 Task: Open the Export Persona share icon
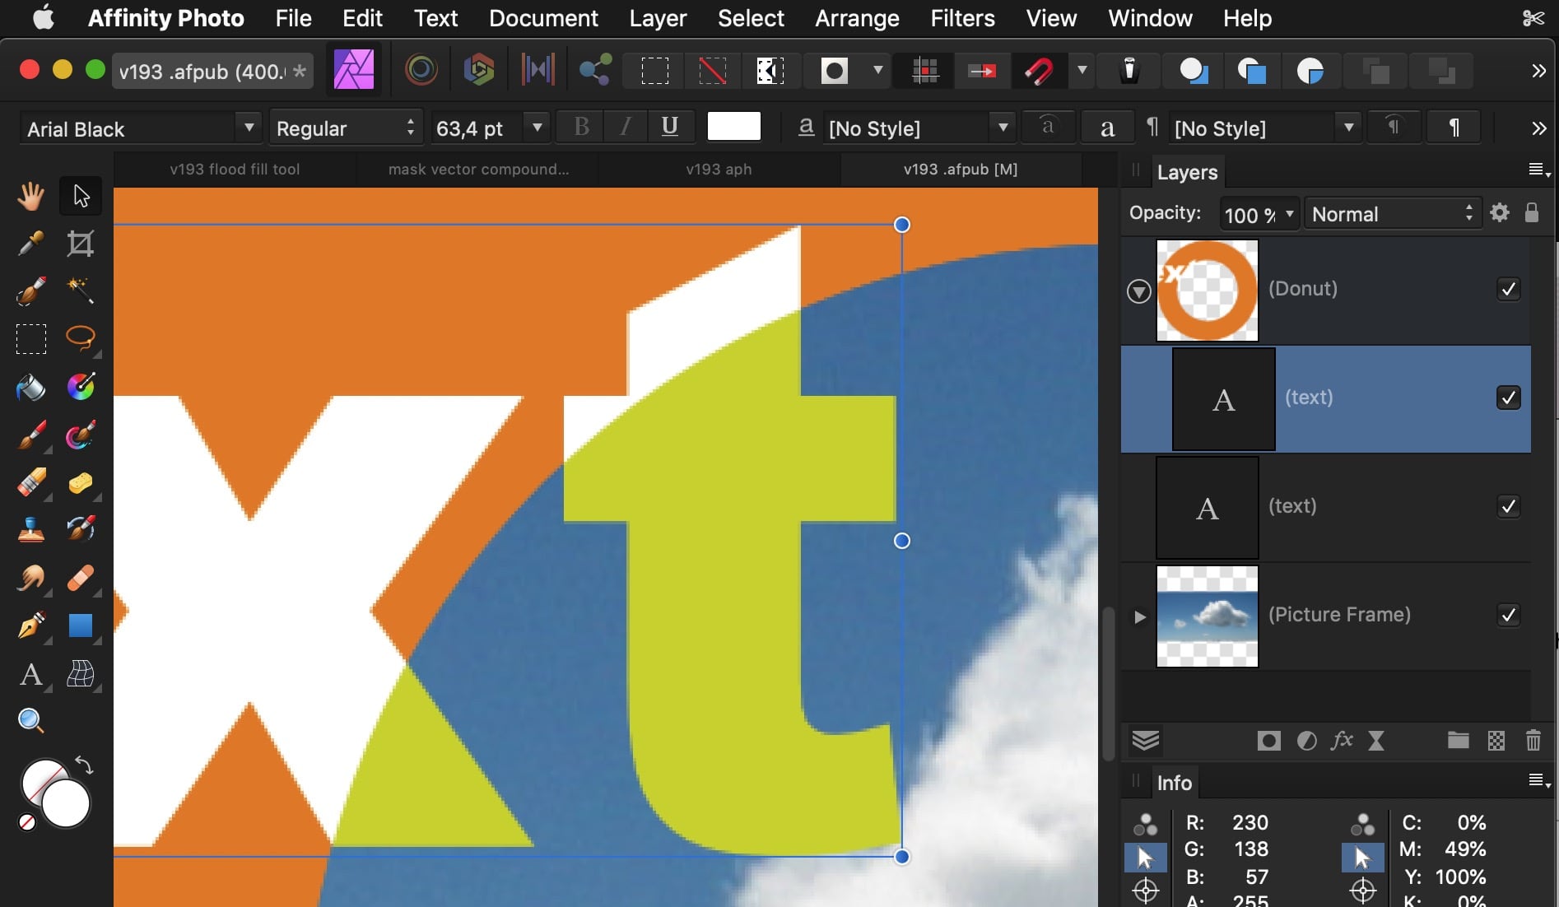(x=595, y=70)
